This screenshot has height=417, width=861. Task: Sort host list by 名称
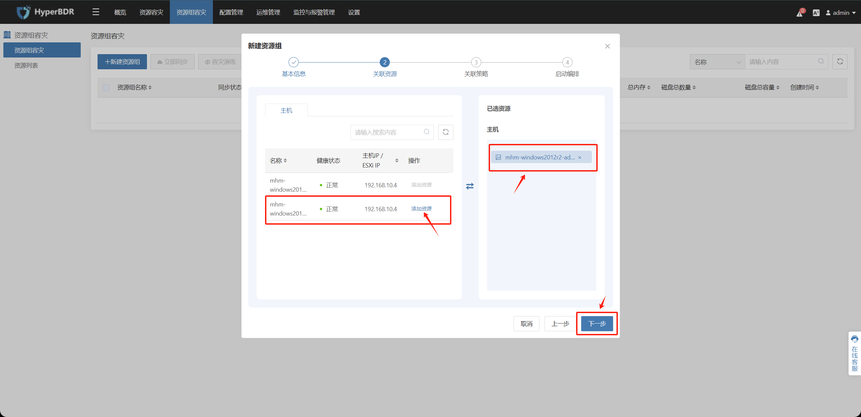point(285,160)
